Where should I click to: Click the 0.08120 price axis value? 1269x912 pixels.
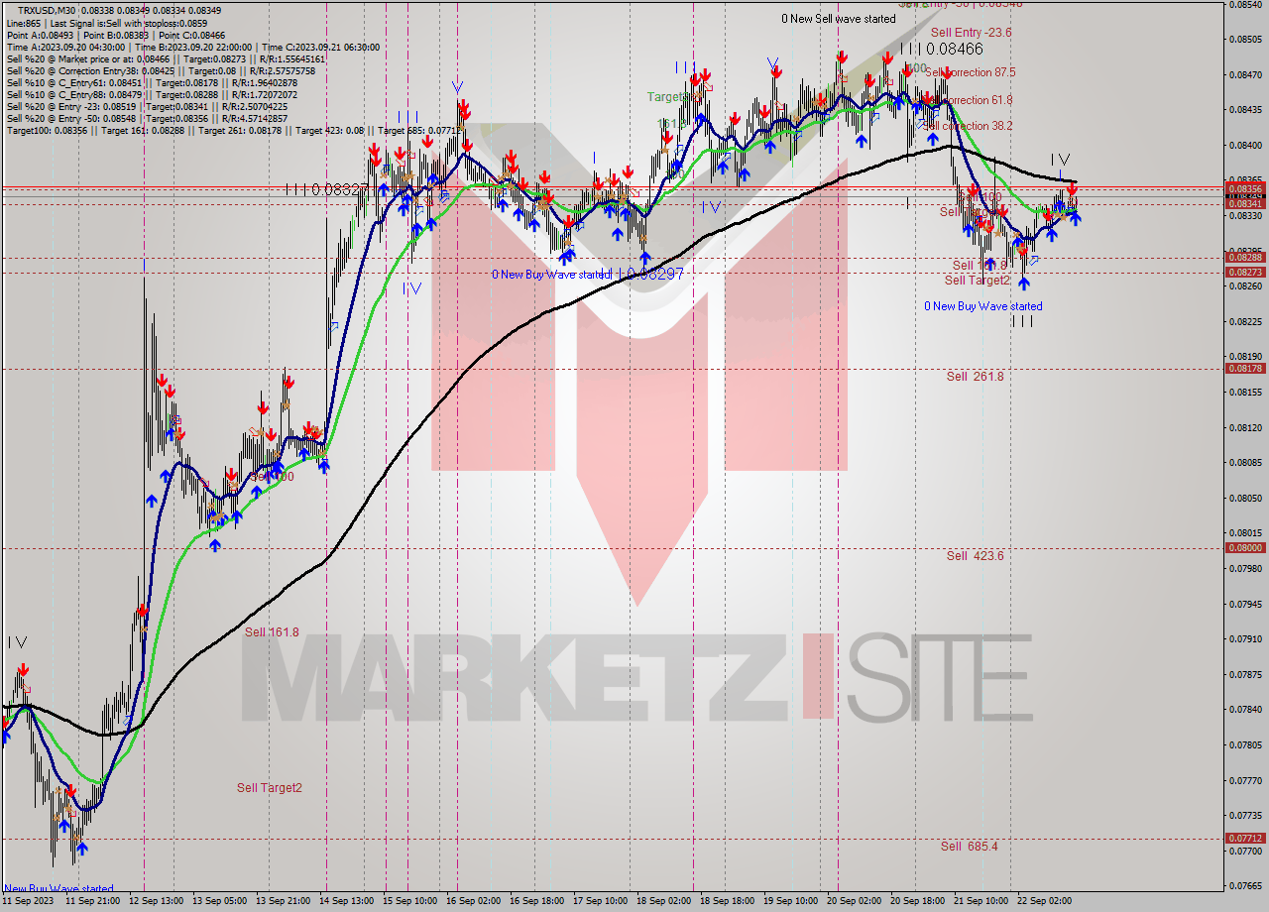click(1245, 427)
